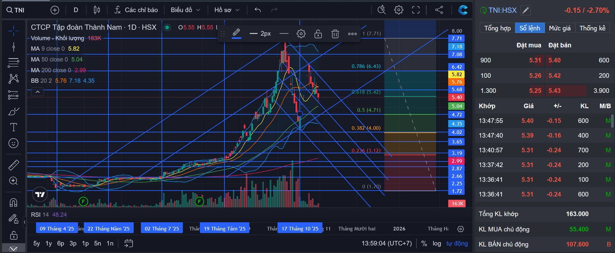Switch to Mức giá tab

560,28
